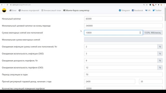Viewport: 166px width, 93px height.
Task: Open the Twitter link
Action: tap(157, 10)
